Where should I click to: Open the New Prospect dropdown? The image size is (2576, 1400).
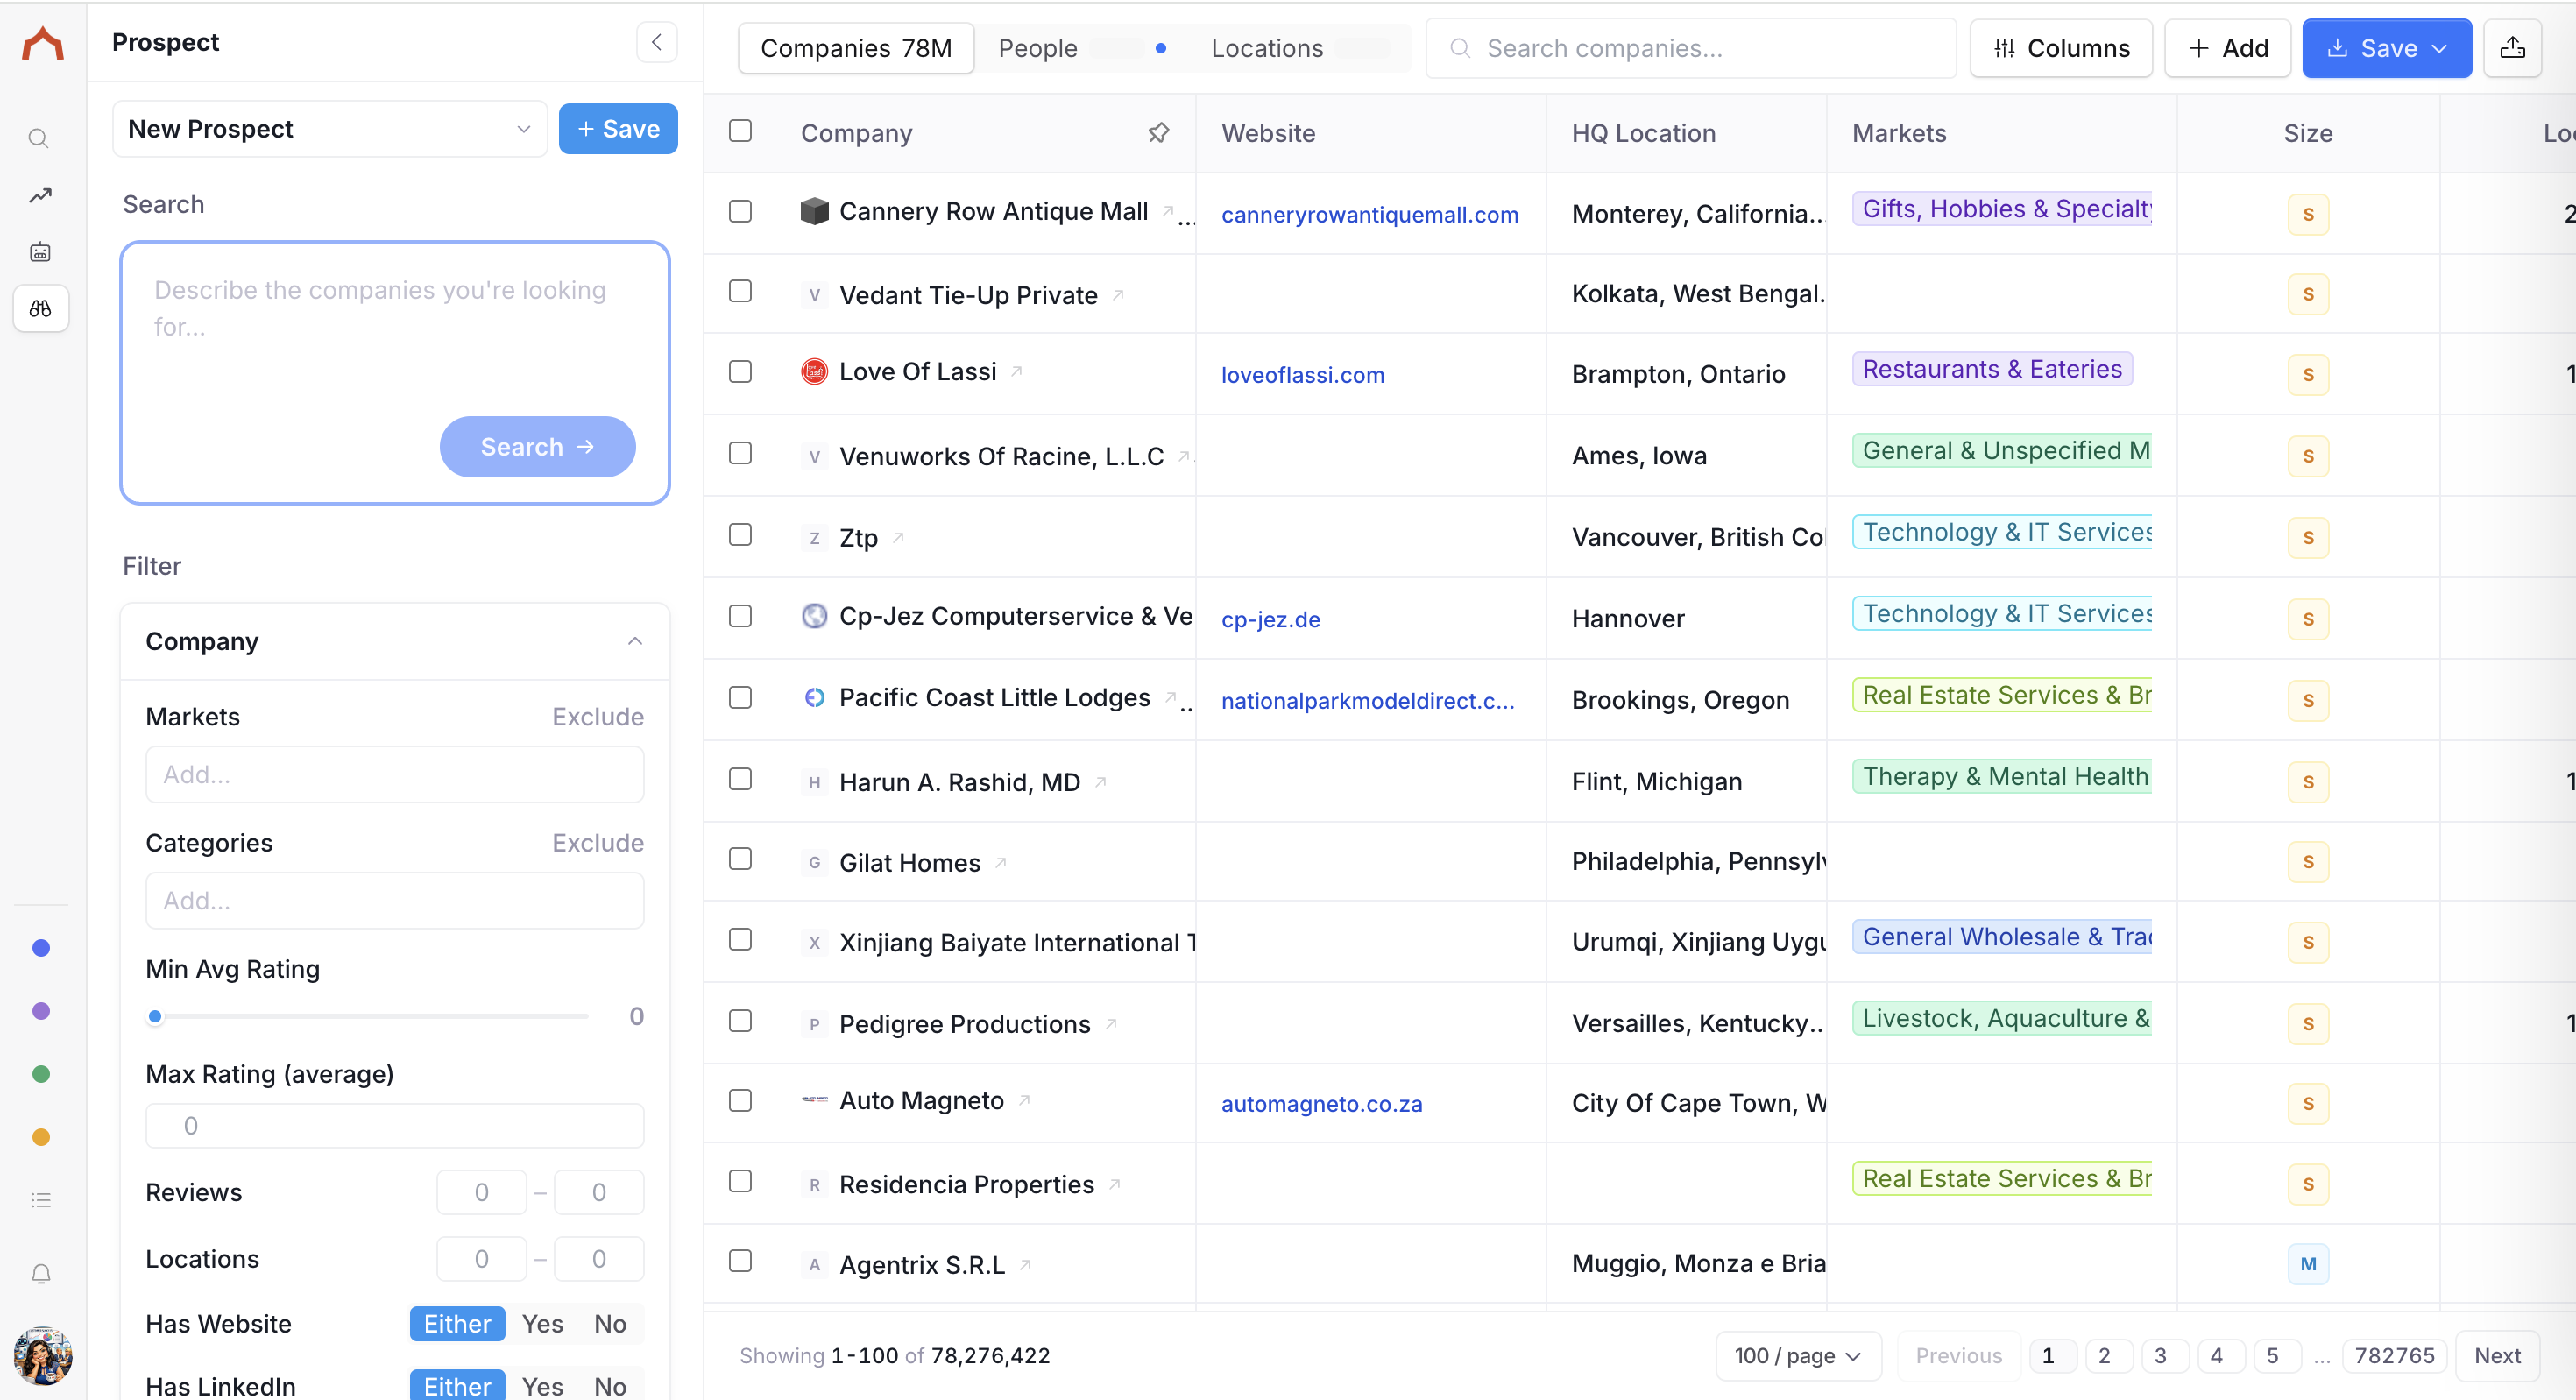point(330,129)
